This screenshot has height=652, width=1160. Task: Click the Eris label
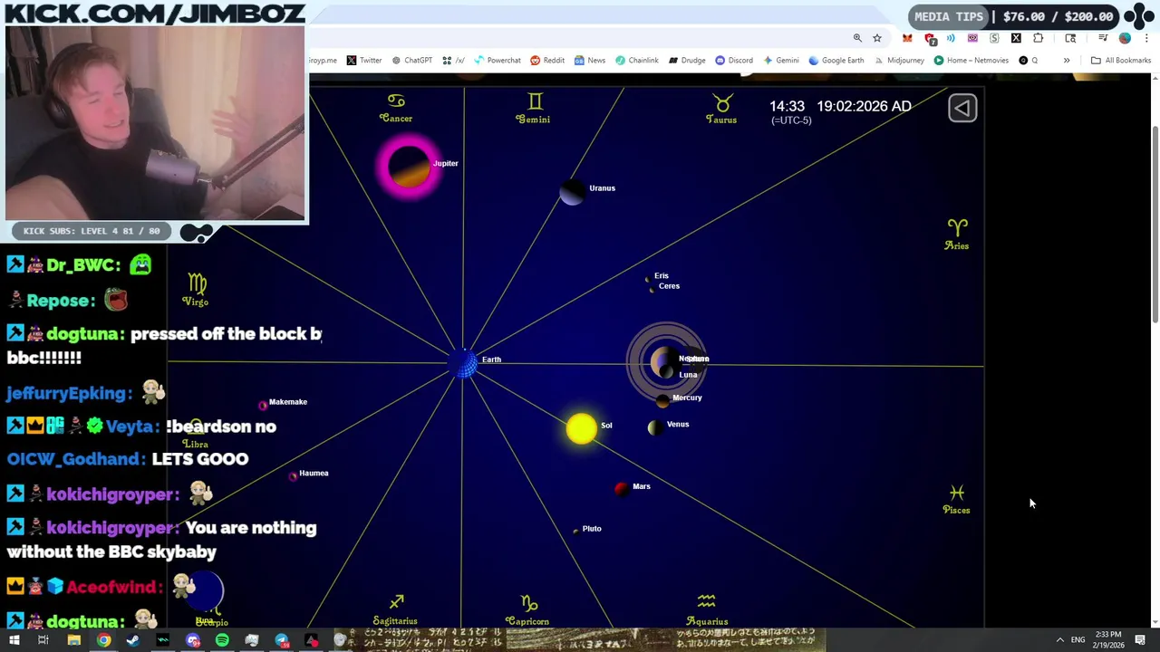[662, 275]
